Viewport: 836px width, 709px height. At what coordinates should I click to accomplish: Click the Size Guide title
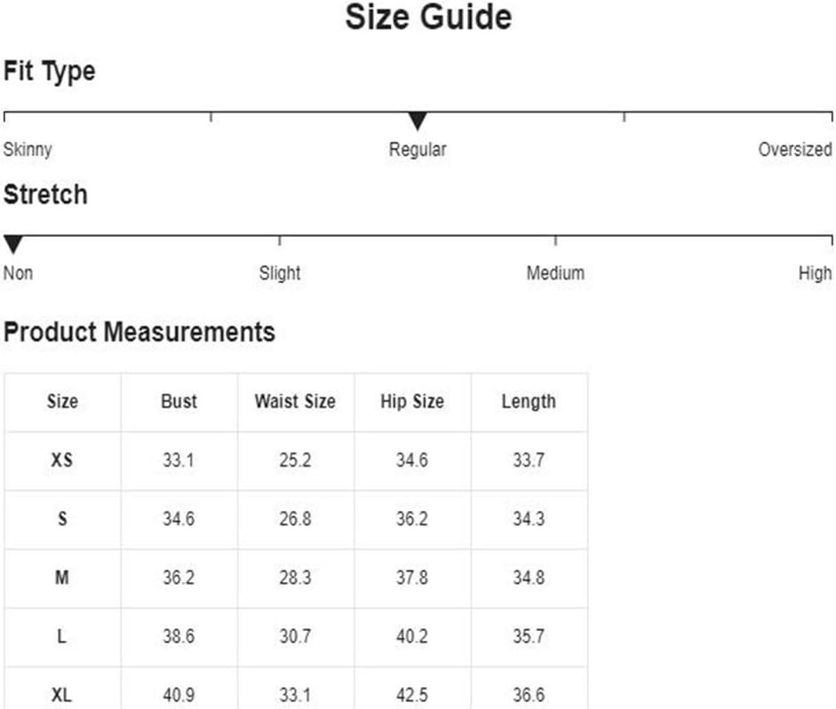(x=429, y=17)
